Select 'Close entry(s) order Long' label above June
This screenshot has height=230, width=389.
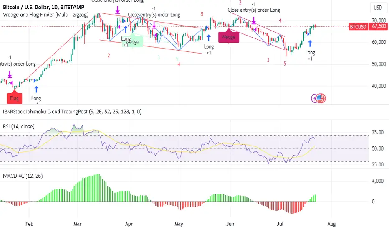click(254, 10)
